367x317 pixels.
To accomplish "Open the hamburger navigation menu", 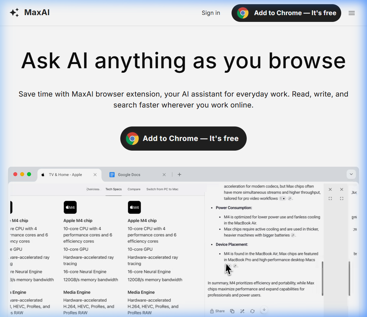I will coord(352,13).
